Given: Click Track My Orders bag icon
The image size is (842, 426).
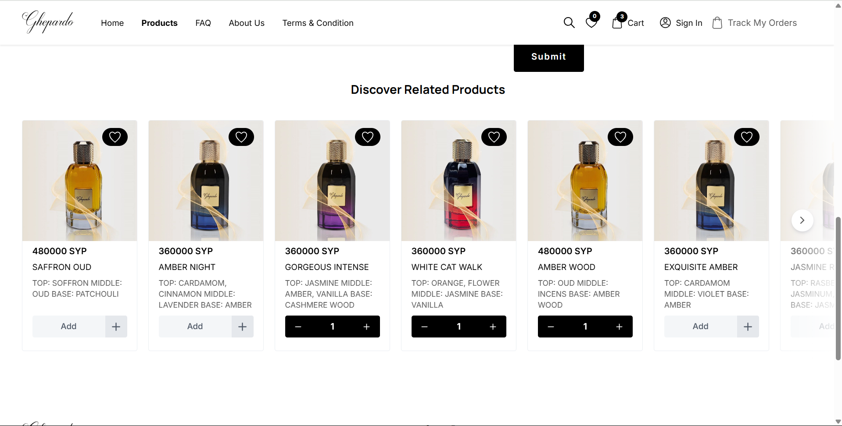Looking at the screenshot, I should tap(717, 23).
